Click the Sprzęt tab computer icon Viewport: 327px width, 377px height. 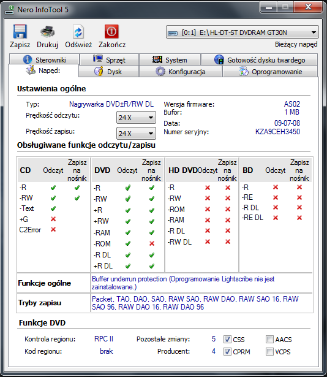click(x=98, y=58)
